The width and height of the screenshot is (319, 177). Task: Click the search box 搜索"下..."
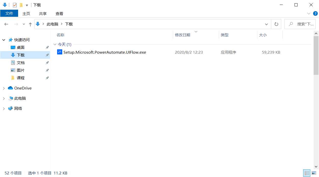(x=300, y=24)
